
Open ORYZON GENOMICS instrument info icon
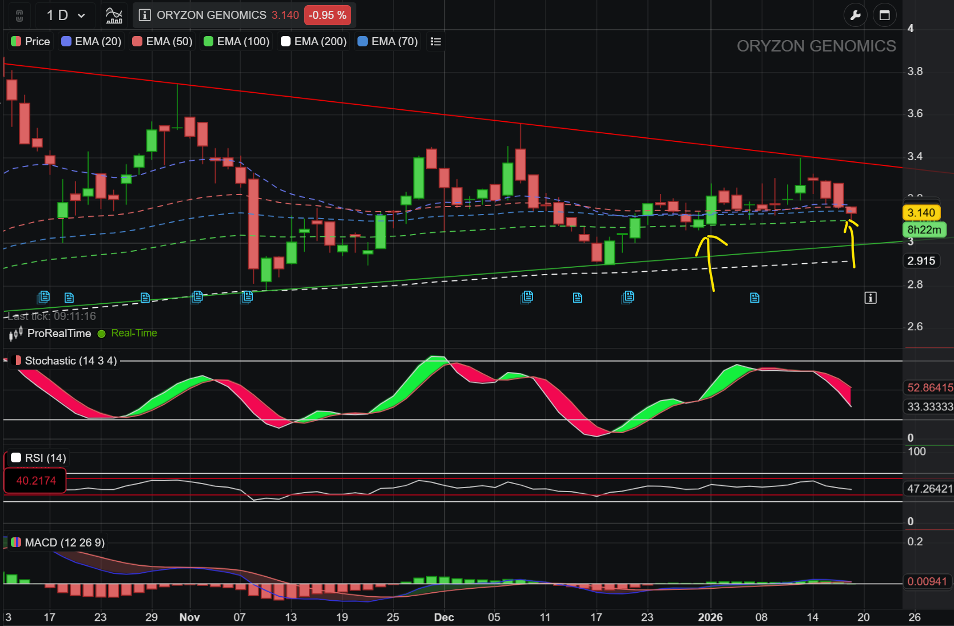(145, 15)
